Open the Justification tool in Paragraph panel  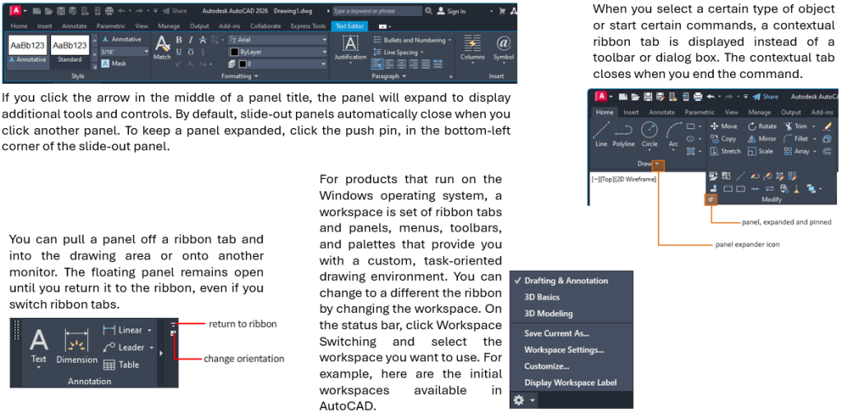(x=350, y=48)
